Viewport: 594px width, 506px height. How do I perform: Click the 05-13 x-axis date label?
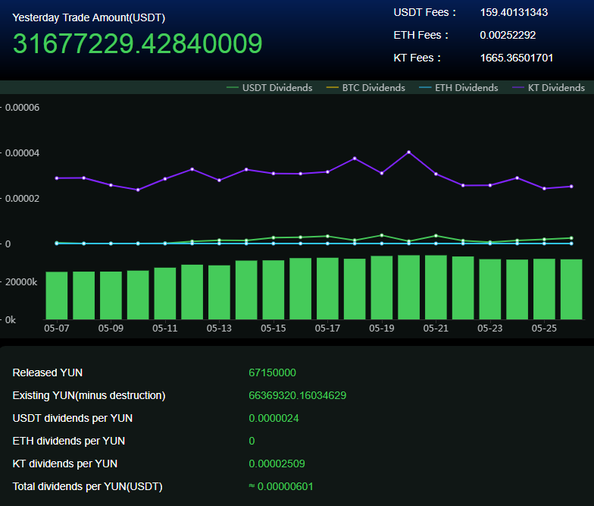pos(219,328)
